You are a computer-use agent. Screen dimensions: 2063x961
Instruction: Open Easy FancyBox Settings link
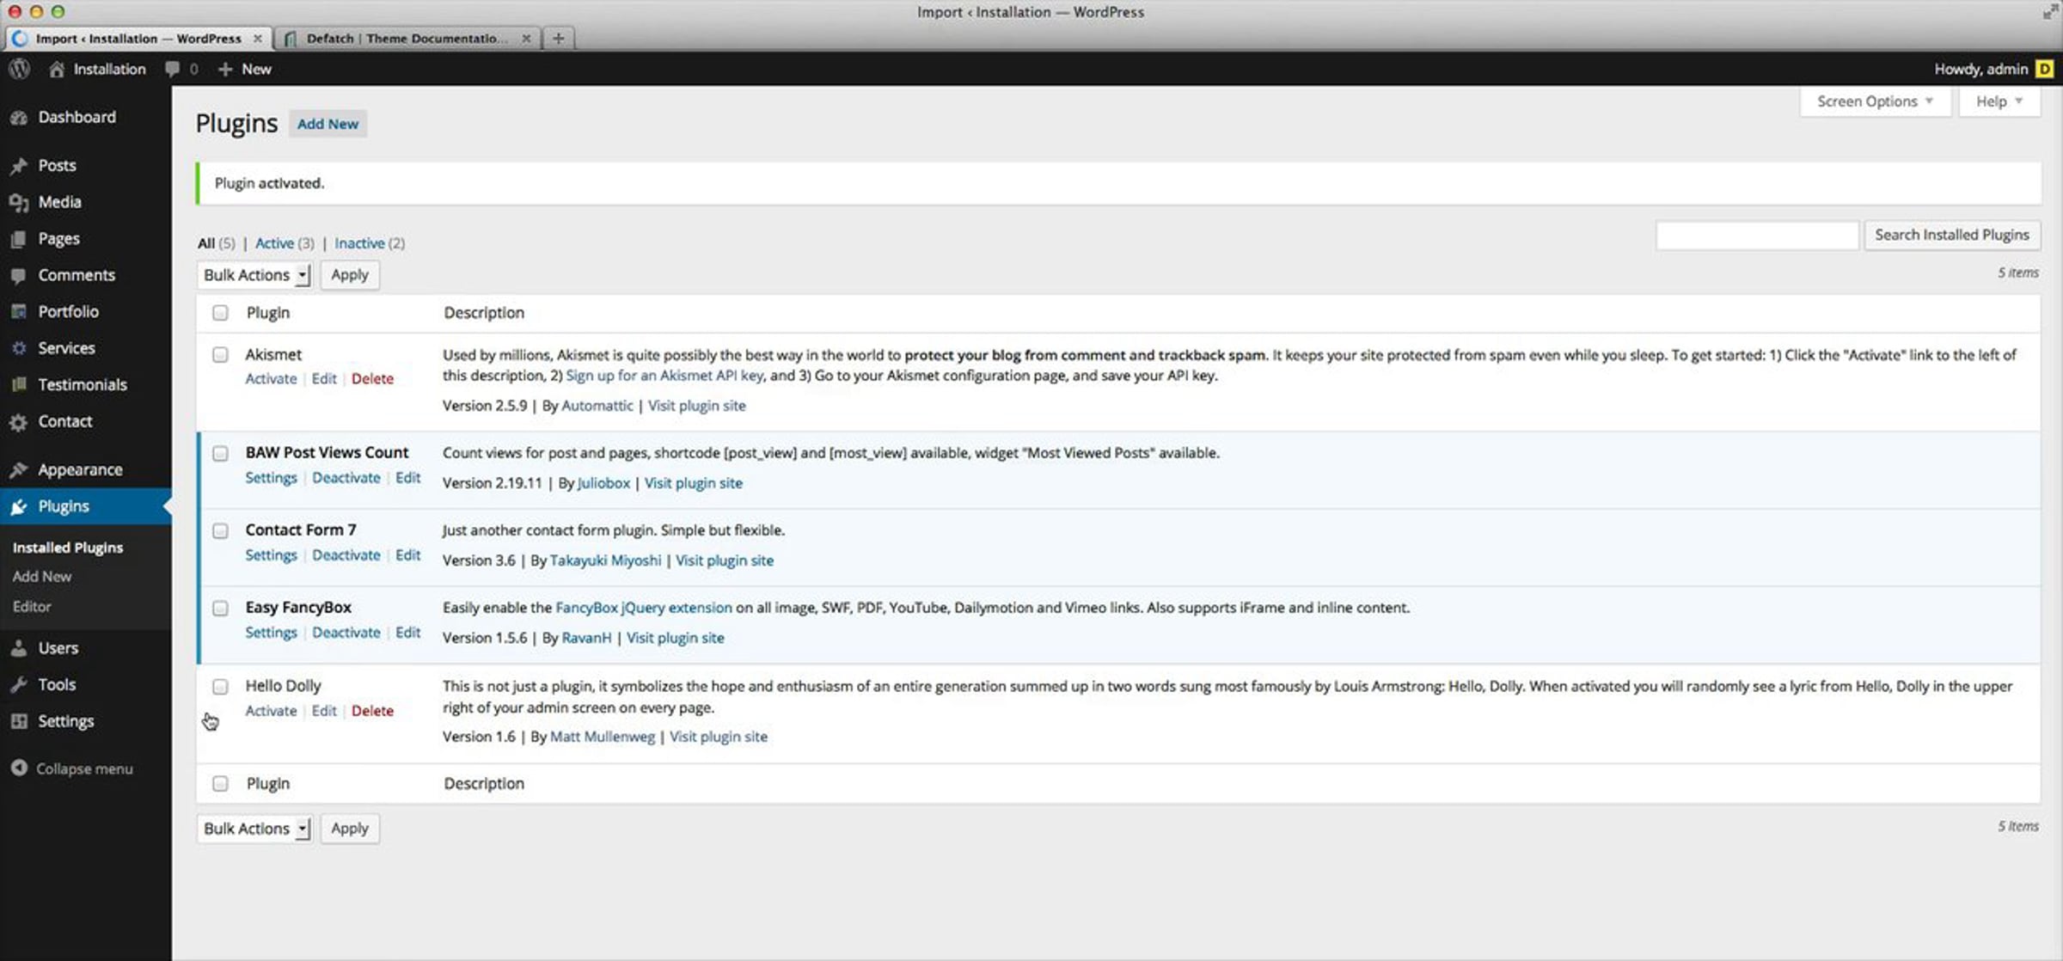tap(271, 633)
